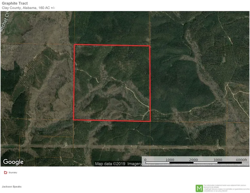Click the bottom-right corner of red boundary
Viewport: 250px width, 193px height.
click(x=150, y=121)
